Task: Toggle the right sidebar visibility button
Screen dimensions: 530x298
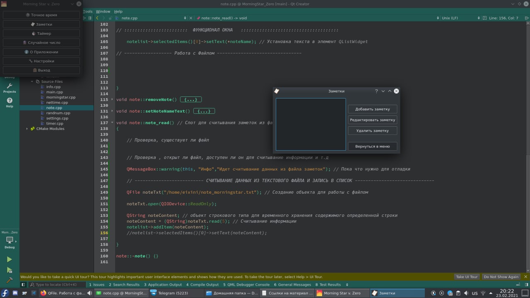Action: coord(526,285)
